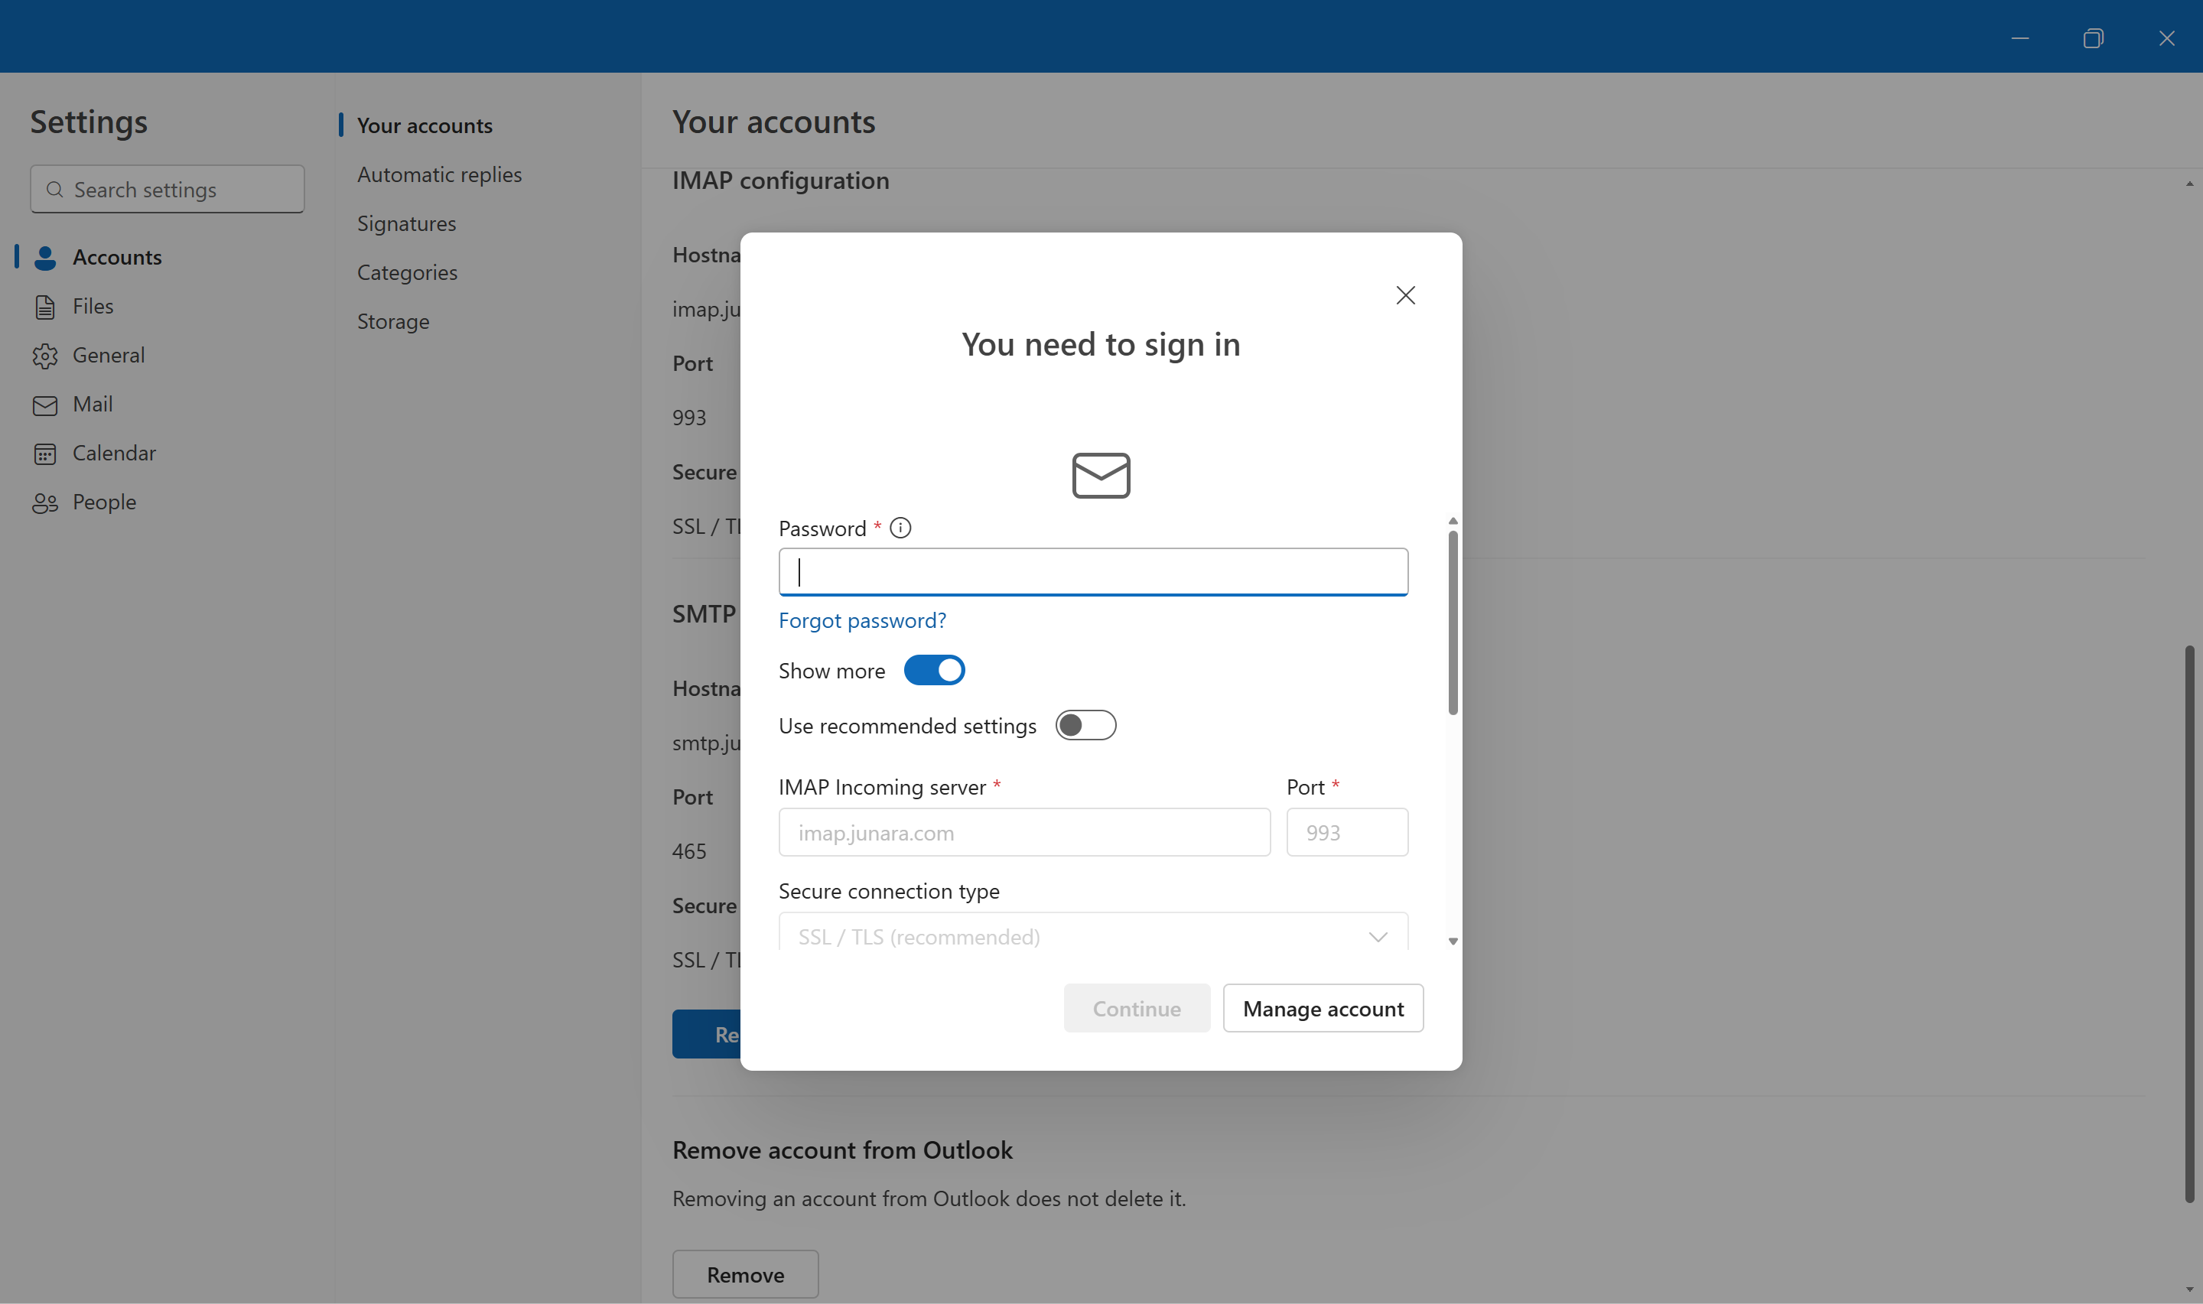Click the 'Removing an account' description text
The width and height of the screenshot is (2203, 1304).
pyautogui.click(x=929, y=1198)
